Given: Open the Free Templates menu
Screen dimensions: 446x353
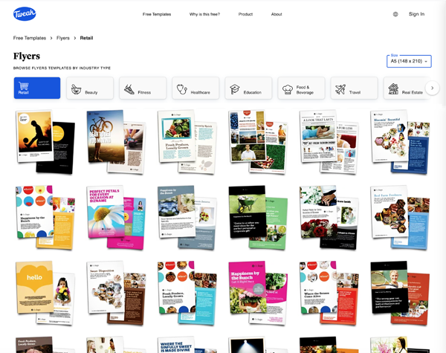Looking at the screenshot, I should click(x=157, y=14).
